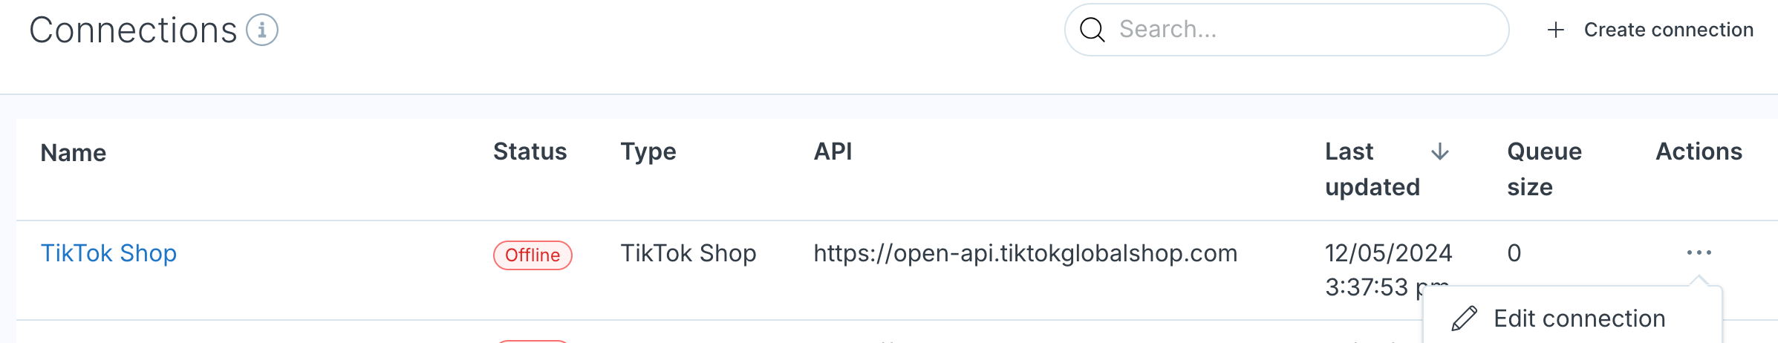Sort by the Type column header

click(648, 152)
